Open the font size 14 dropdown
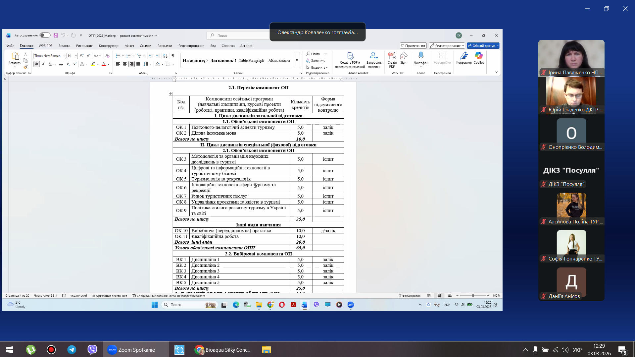 click(x=76, y=56)
